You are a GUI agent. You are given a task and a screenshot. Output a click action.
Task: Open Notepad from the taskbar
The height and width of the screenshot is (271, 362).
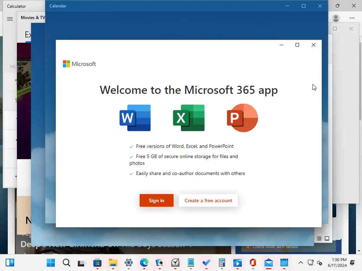coord(191,263)
